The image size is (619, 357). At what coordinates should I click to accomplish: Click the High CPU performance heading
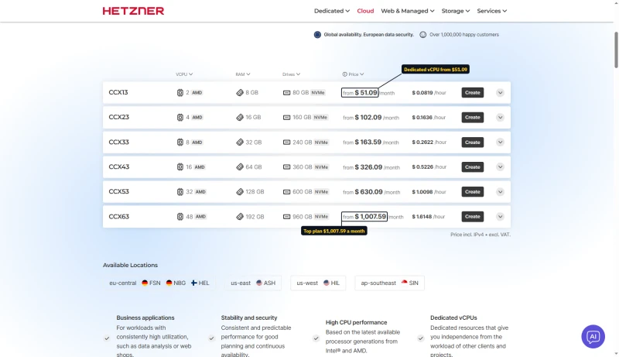(x=356, y=322)
